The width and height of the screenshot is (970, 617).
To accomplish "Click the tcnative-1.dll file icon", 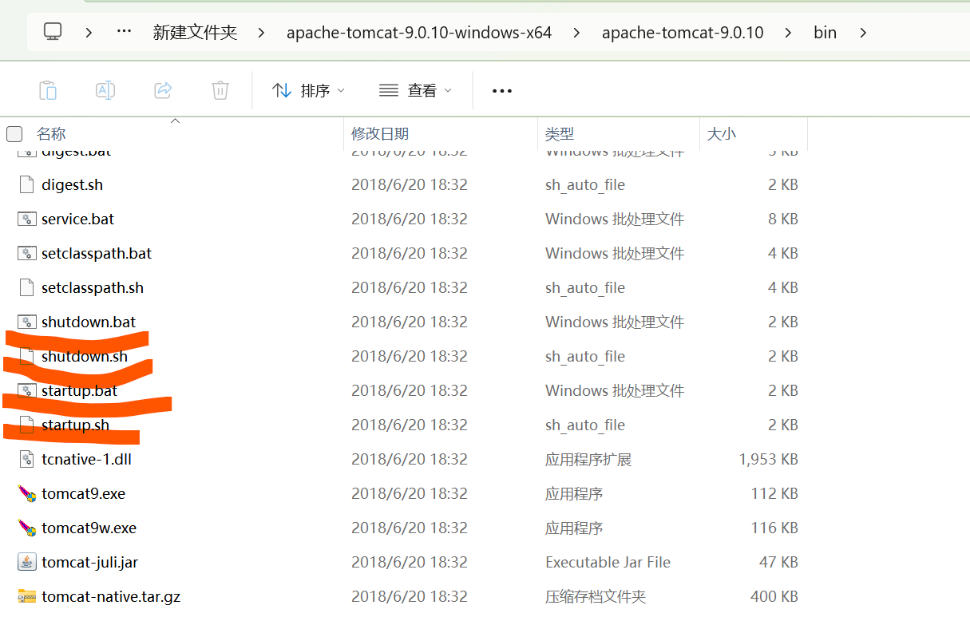I will [27, 459].
